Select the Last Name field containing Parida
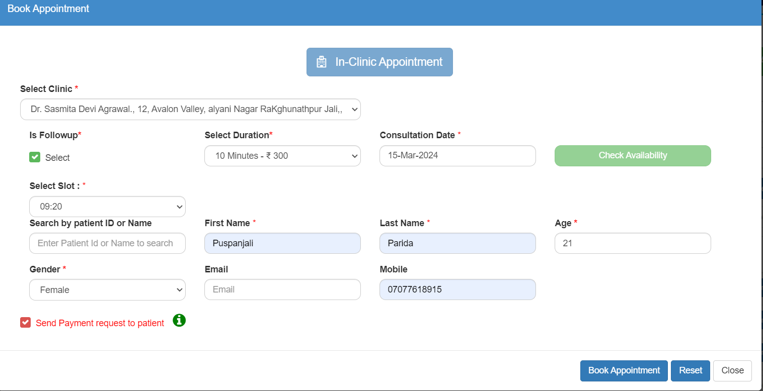This screenshot has height=391, width=763. (457, 243)
